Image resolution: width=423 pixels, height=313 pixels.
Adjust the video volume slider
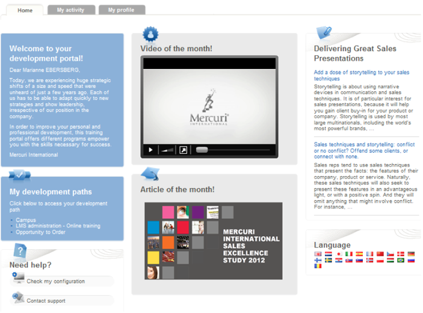[167, 150]
